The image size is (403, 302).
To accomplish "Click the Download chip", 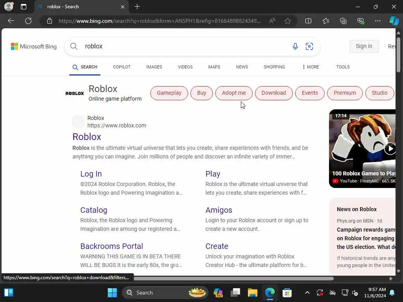I will click(x=274, y=93).
